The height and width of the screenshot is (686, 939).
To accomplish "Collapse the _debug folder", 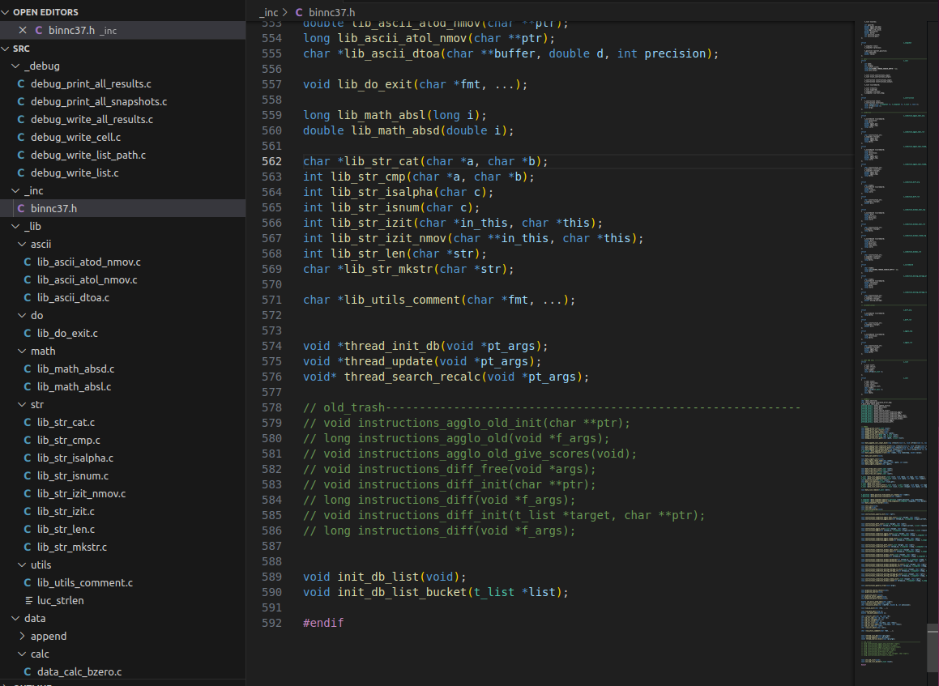I will 15,66.
